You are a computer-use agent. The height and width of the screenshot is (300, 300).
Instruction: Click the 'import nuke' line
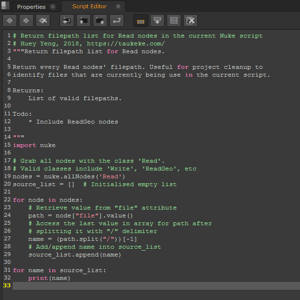34,145
